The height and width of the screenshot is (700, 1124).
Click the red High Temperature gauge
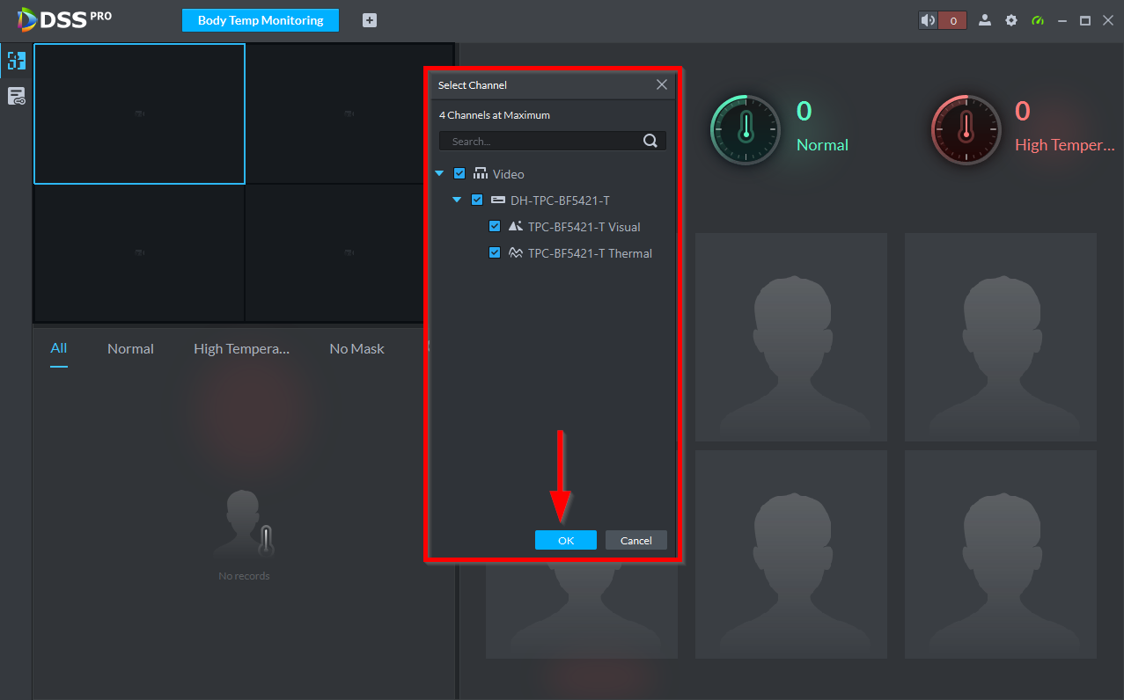(966, 129)
